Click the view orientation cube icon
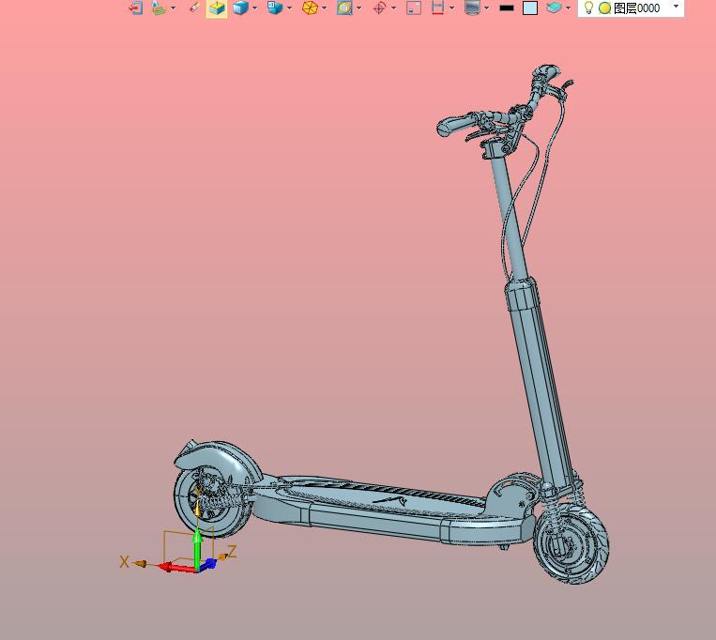The height and width of the screenshot is (640, 716). click(x=275, y=8)
